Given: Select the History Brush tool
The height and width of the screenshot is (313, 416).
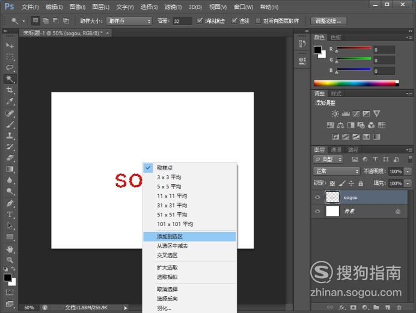Looking at the screenshot, I should 10,146.
